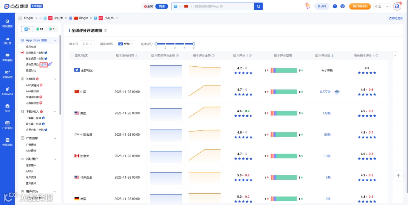
Task: Click the scroll-to-top arrow button
Action: (x=399, y=176)
